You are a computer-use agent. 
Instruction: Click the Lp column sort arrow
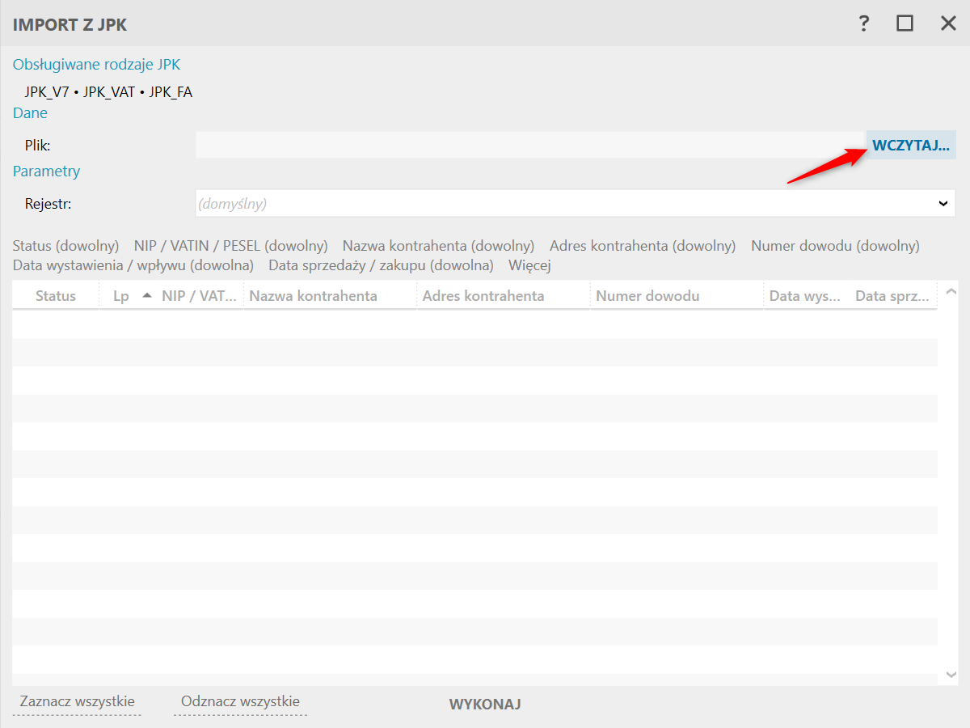tap(146, 295)
